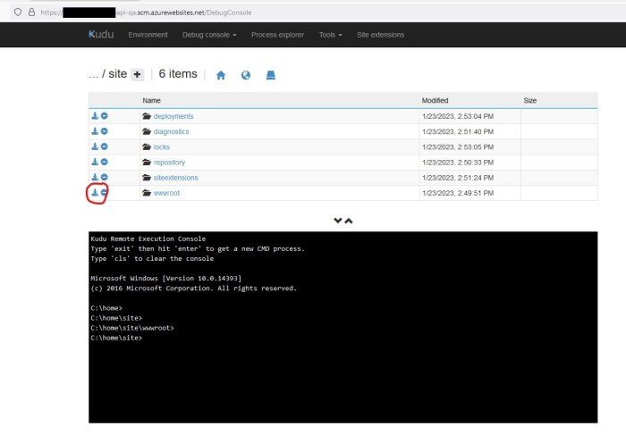This screenshot has height=435, width=626.
Task: Open the Debug console dropdown
Action: (x=209, y=35)
